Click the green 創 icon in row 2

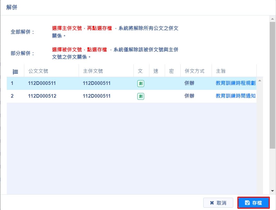[x=141, y=96]
